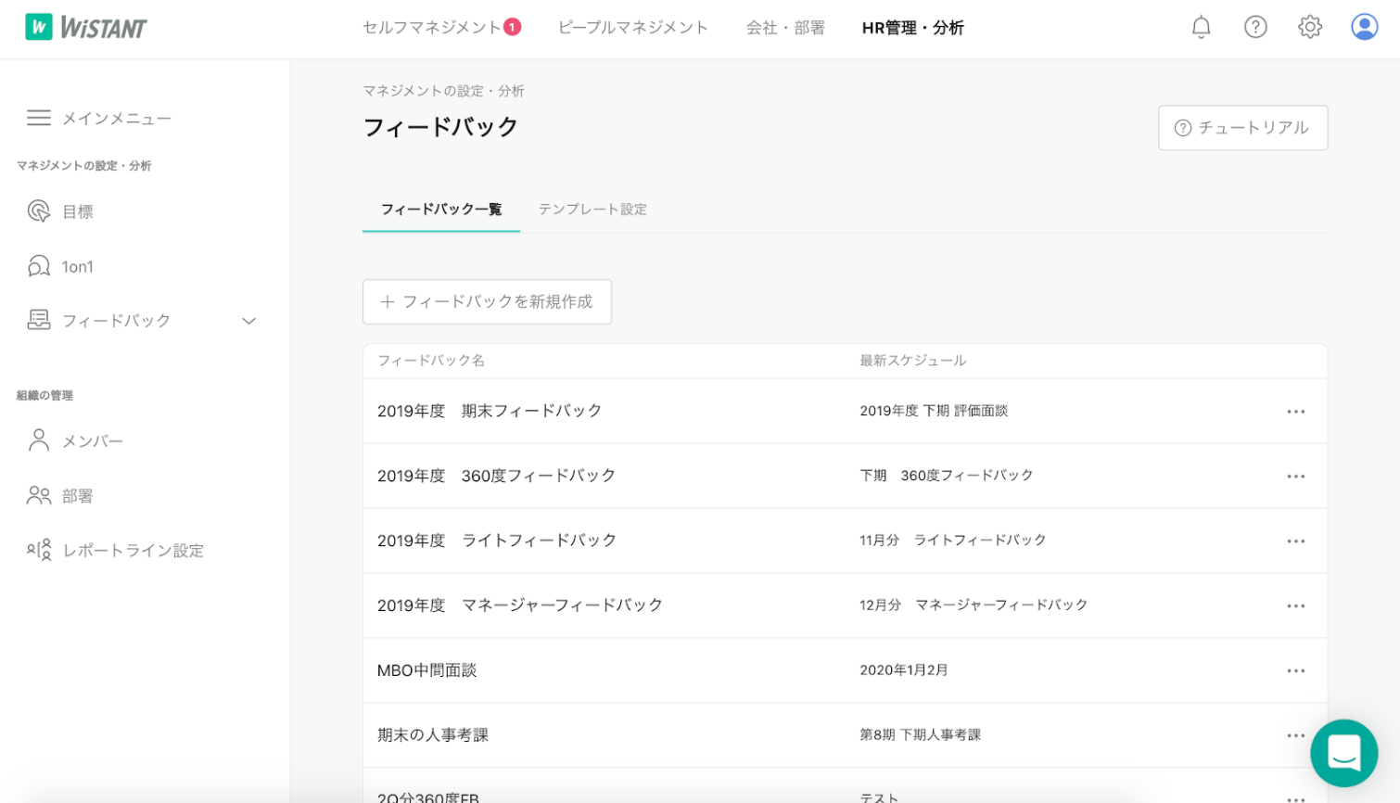
Task: Click マネジメントの設定・分析 breadcrumb
Action: coord(443,91)
